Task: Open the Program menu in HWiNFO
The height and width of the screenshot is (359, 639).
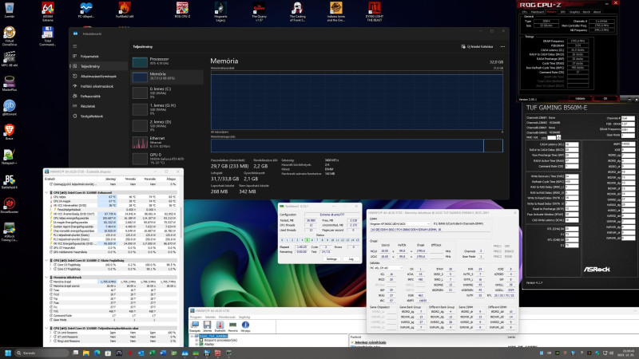Action: click(x=196, y=315)
